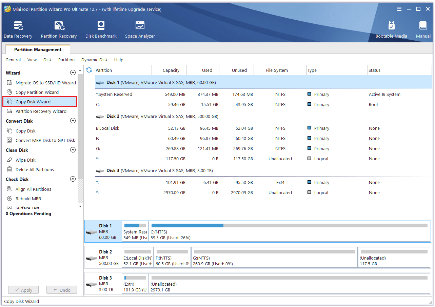Select the C: partition row
The height and width of the screenshot is (307, 435).
tap(263, 104)
